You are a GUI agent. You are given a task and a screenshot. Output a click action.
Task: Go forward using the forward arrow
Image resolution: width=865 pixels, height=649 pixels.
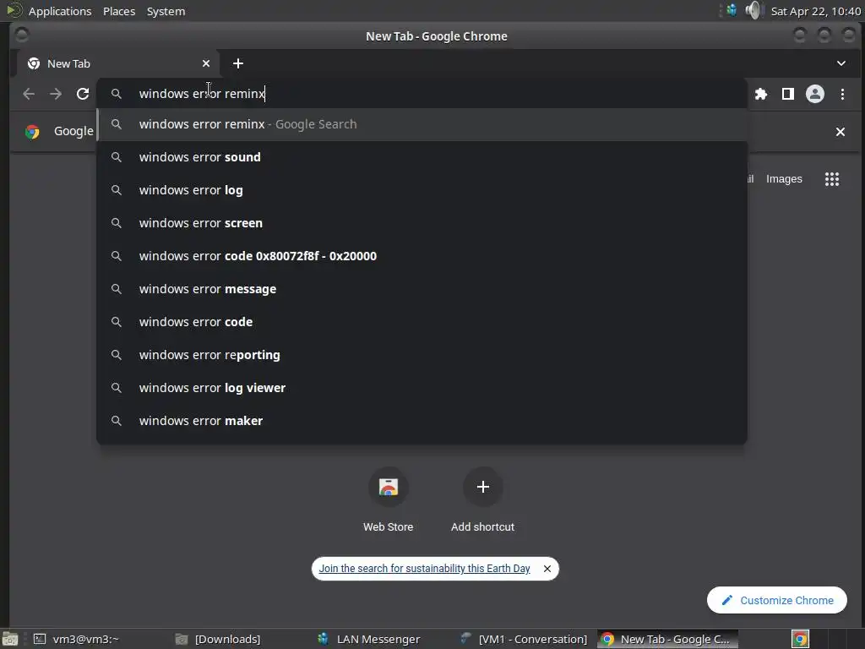click(56, 94)
